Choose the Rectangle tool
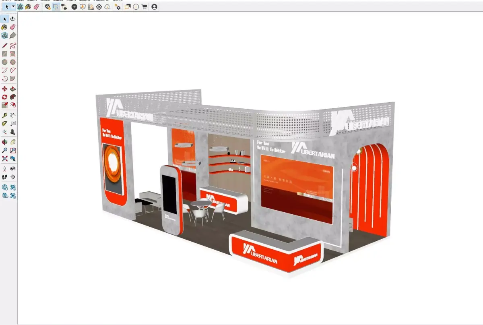 click(4, 54)
